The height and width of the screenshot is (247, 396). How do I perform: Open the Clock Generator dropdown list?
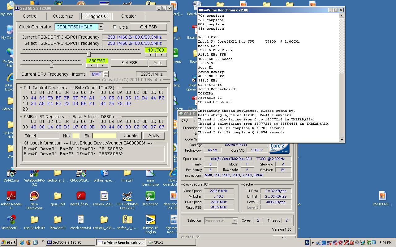point(101,27)
